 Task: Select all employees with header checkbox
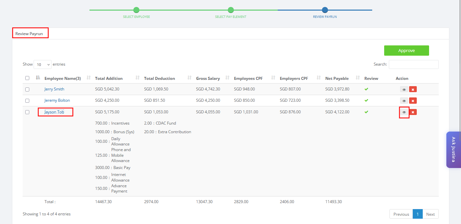27,78
